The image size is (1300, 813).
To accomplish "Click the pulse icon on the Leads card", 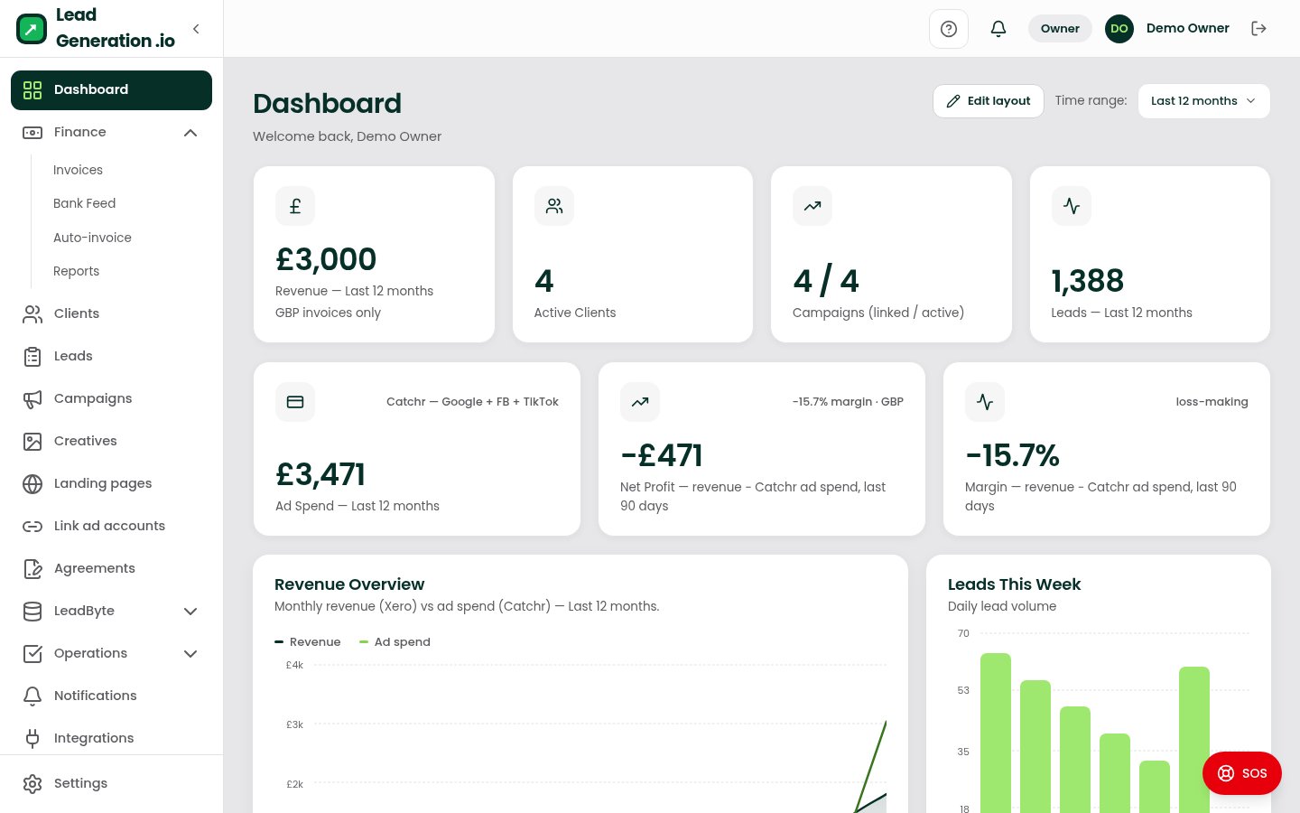I will point(1072,206).
